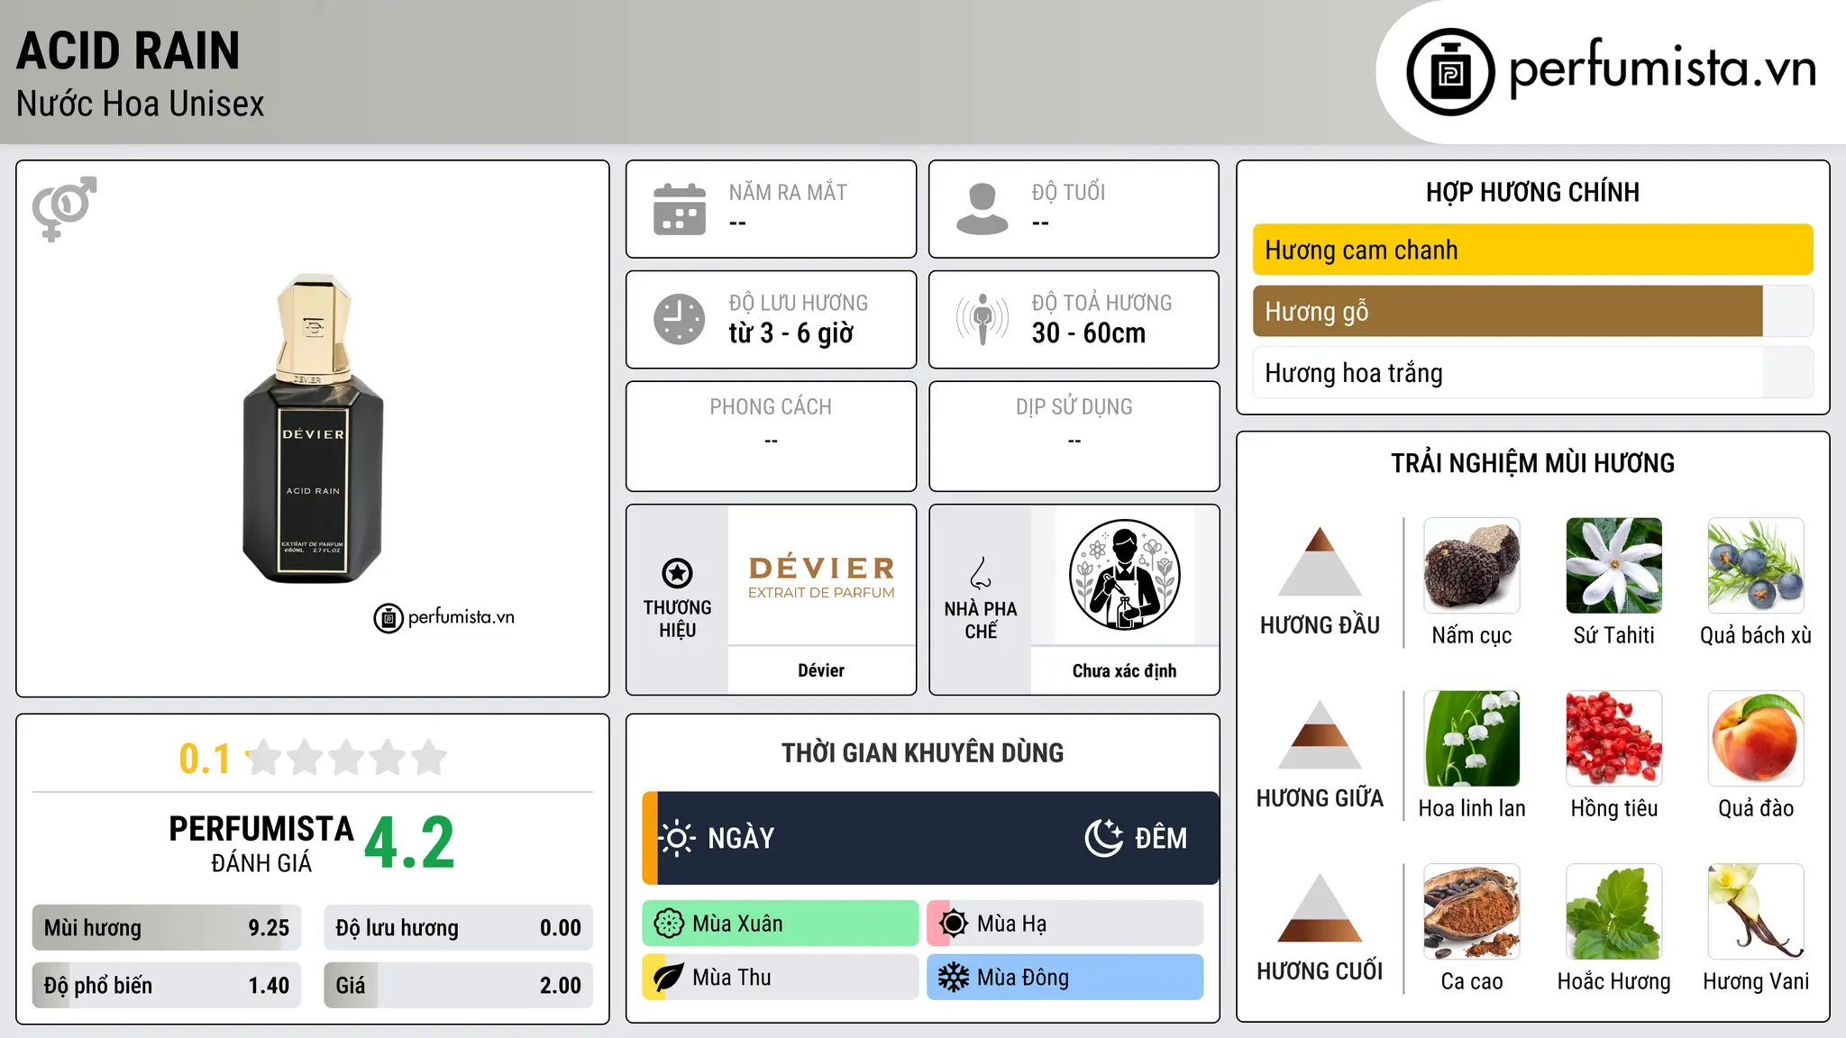Open the Ca cao note image
This screenshot has height=1038, width=1846.
pyautogui.click(x=1472, y=912)
